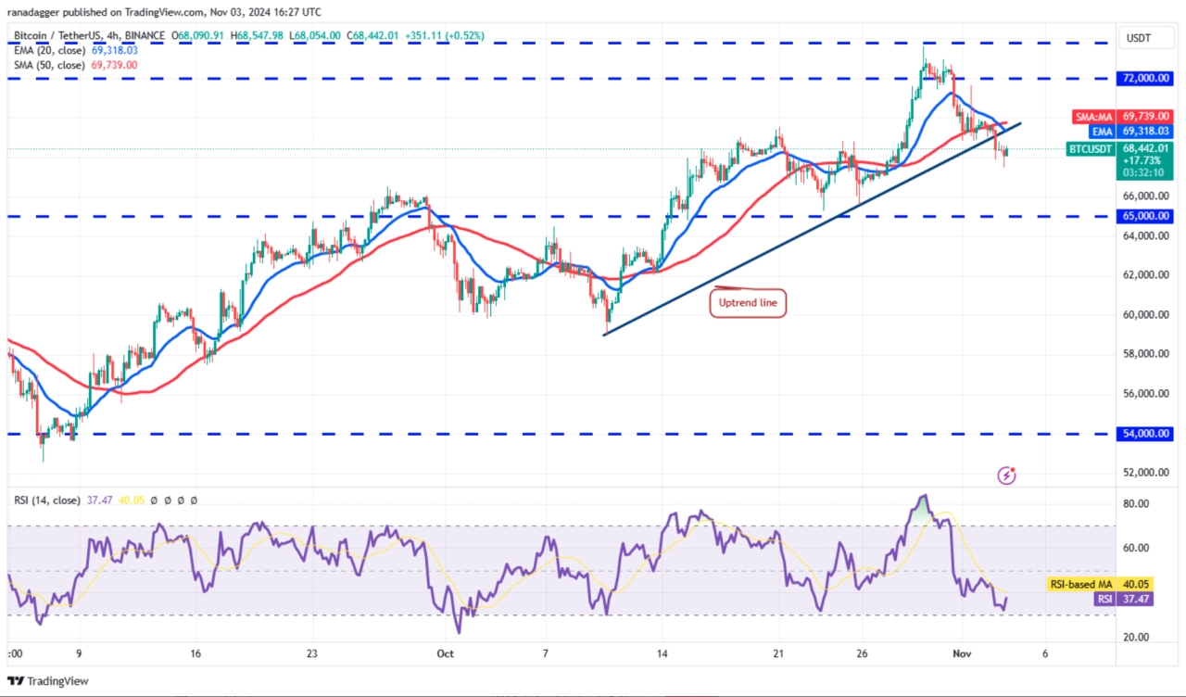
Task: Click the "26" label on time axis
Action: coord(862,653)
